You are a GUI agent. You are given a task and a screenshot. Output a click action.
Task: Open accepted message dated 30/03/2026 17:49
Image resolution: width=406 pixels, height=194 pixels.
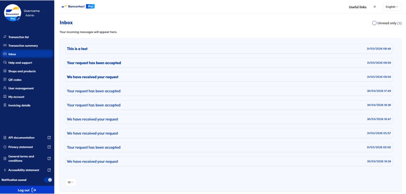[x=229, y=91]
